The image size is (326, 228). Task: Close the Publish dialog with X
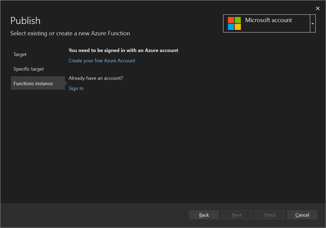(318, 8)
